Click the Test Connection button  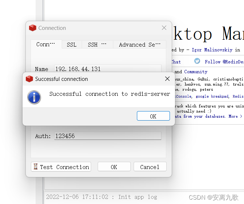pyautogui.click(x=61, y=167)
